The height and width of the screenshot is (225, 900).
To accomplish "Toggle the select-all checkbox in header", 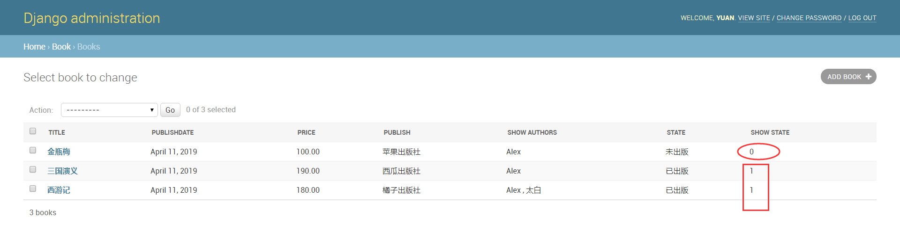I will tap(33, 131).
